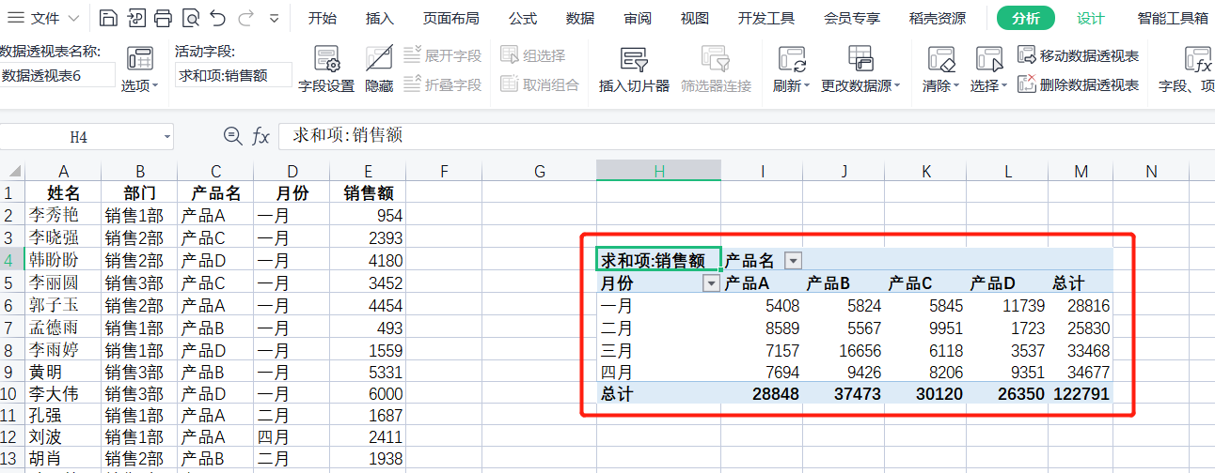Image resolution: width=1215 pixels, height=473 pixels.
Task: Switch to the 审阅 tab
Action: (x=638, y=18)
